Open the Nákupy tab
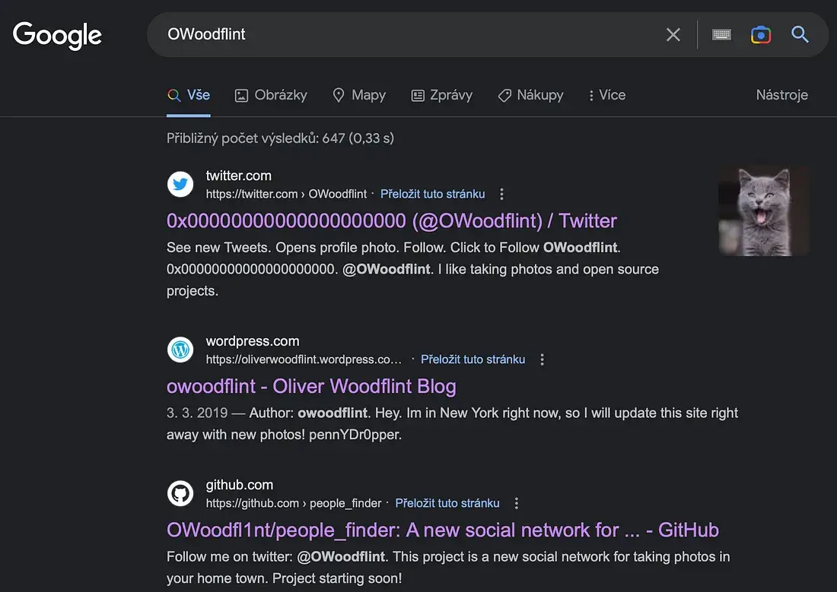 click(530, 96)
